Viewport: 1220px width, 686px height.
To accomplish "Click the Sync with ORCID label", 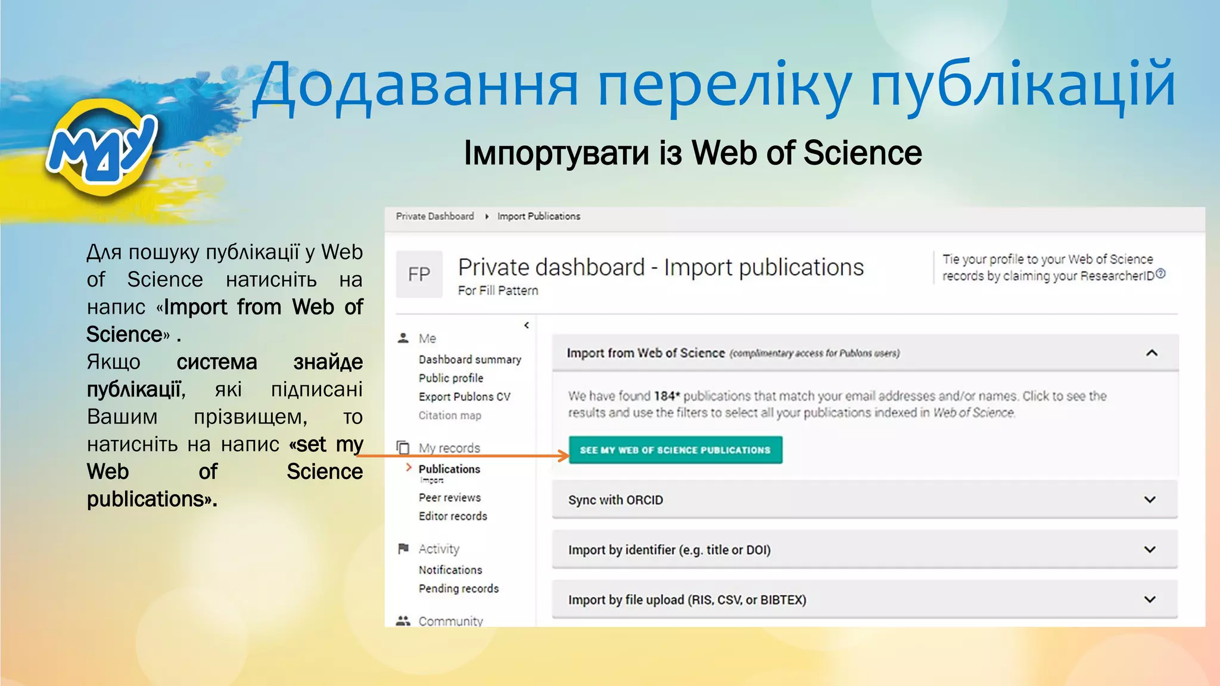I will click(615, 500).
